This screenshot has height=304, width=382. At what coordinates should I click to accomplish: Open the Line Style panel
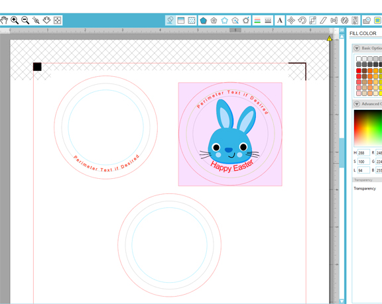268,21
